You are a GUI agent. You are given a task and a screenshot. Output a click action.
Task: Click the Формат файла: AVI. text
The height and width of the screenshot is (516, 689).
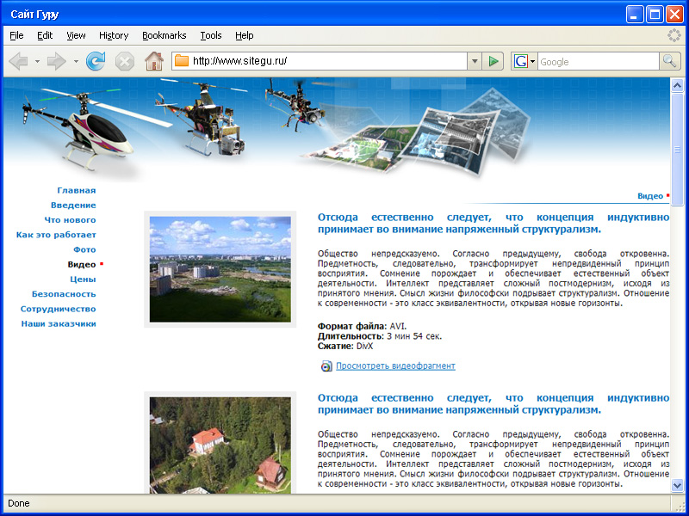click(x=362, y=327)
